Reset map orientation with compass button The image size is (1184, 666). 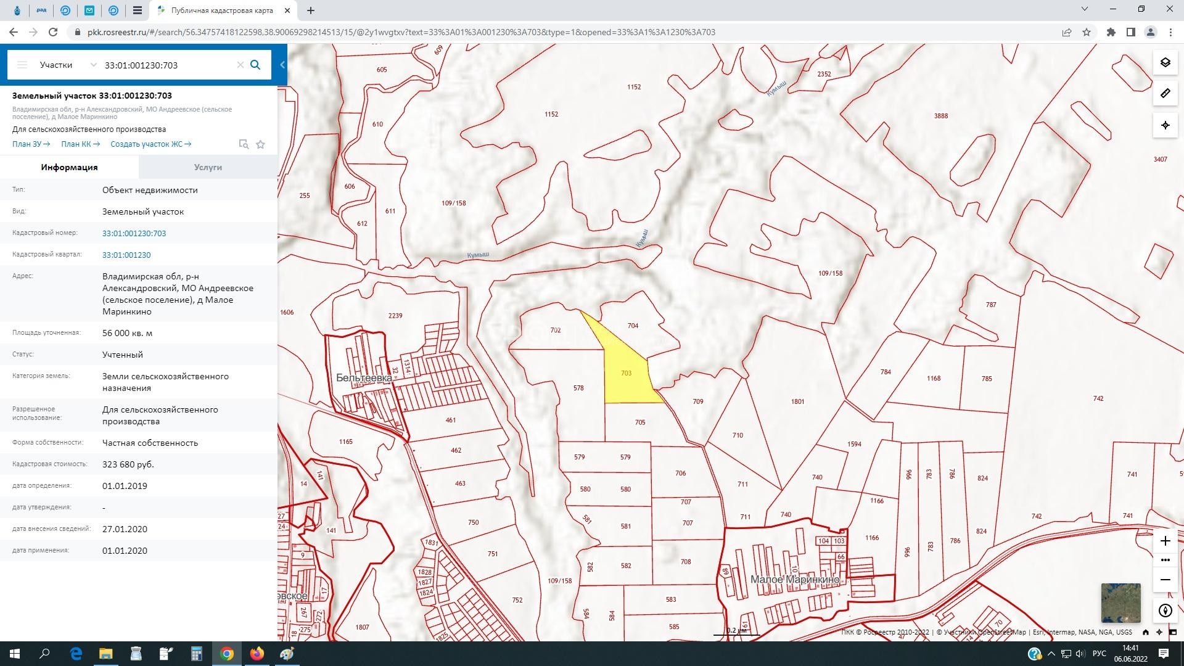point(1165,610)
